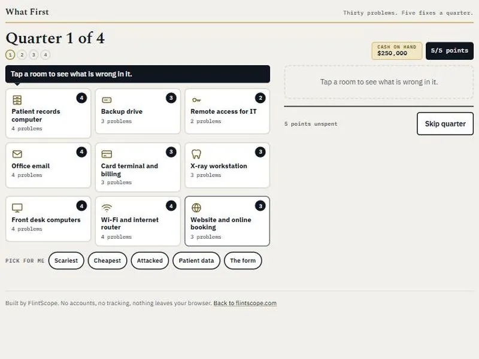479x359 pixels.
Task: Choose the Cheapest pick option
Action: (107, 261)
